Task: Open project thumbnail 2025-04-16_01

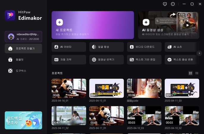Action: [69, 88]
